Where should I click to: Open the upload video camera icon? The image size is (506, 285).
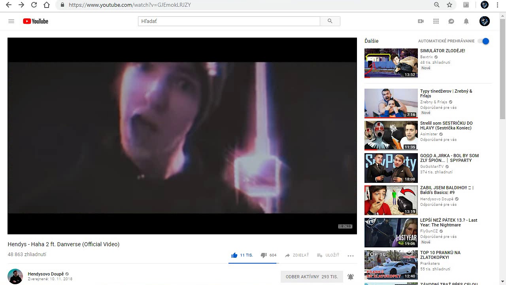click(421, 21)
